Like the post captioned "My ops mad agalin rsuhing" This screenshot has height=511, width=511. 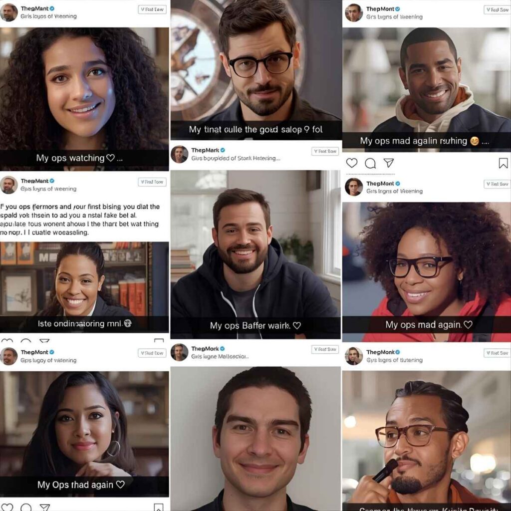352,163
